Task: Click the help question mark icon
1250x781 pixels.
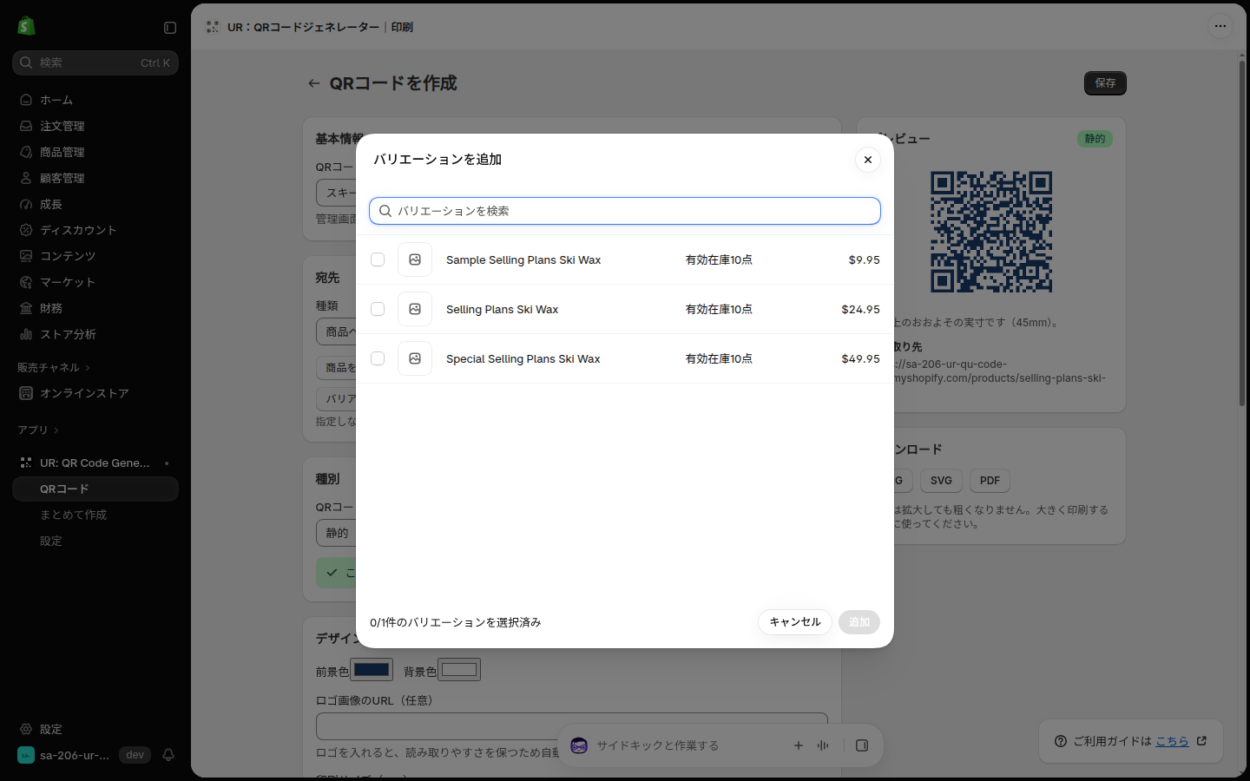Action: [x=1061, y=741]
